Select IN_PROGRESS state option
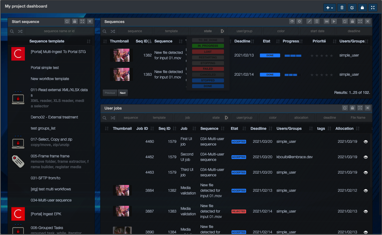The height and width of the screenshot is (235, 382). [208, 46]
